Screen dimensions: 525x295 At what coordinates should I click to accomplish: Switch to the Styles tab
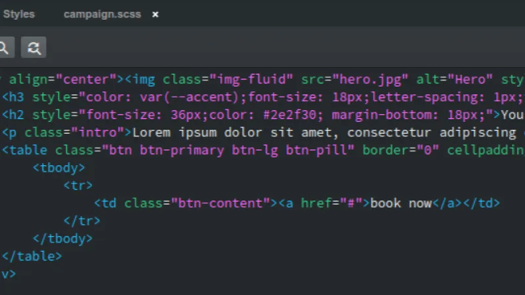click(19, 14)
